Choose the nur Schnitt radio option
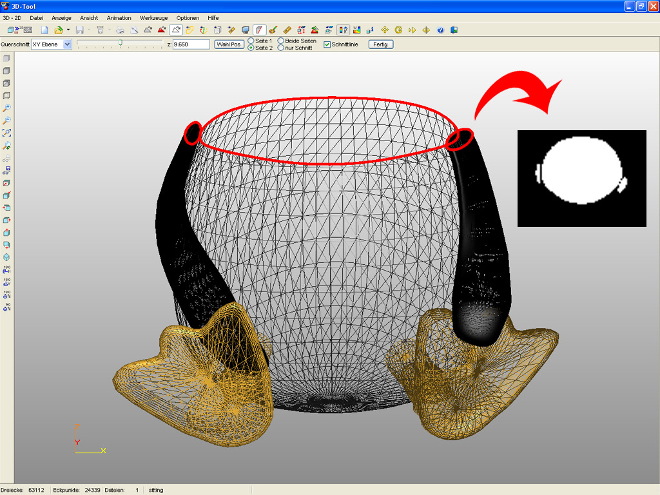The image size is (660, 495). pyautogui.click(x=281, y=48)
